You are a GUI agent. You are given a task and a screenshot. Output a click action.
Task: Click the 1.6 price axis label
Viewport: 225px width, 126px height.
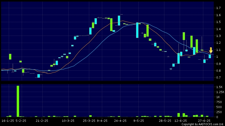pos(218,15)
